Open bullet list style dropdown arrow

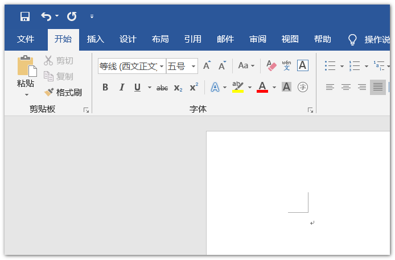[342, 66]
